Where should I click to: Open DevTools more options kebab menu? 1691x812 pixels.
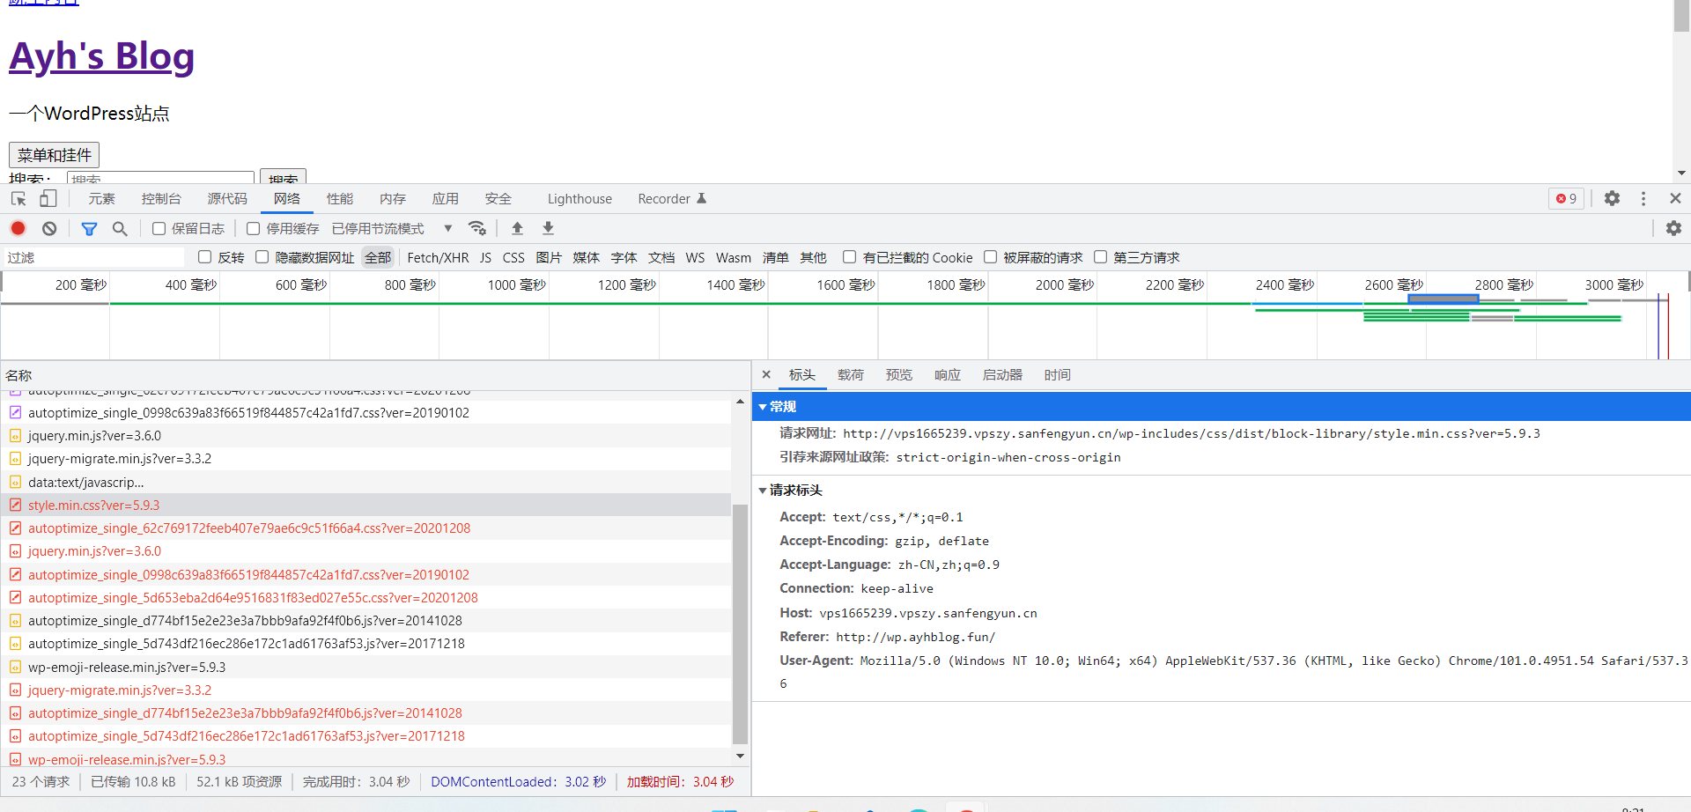pyautogui.click(x=1643, y=199)
